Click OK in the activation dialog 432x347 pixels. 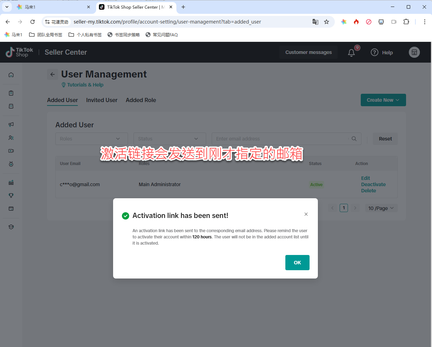coord(297,263)
